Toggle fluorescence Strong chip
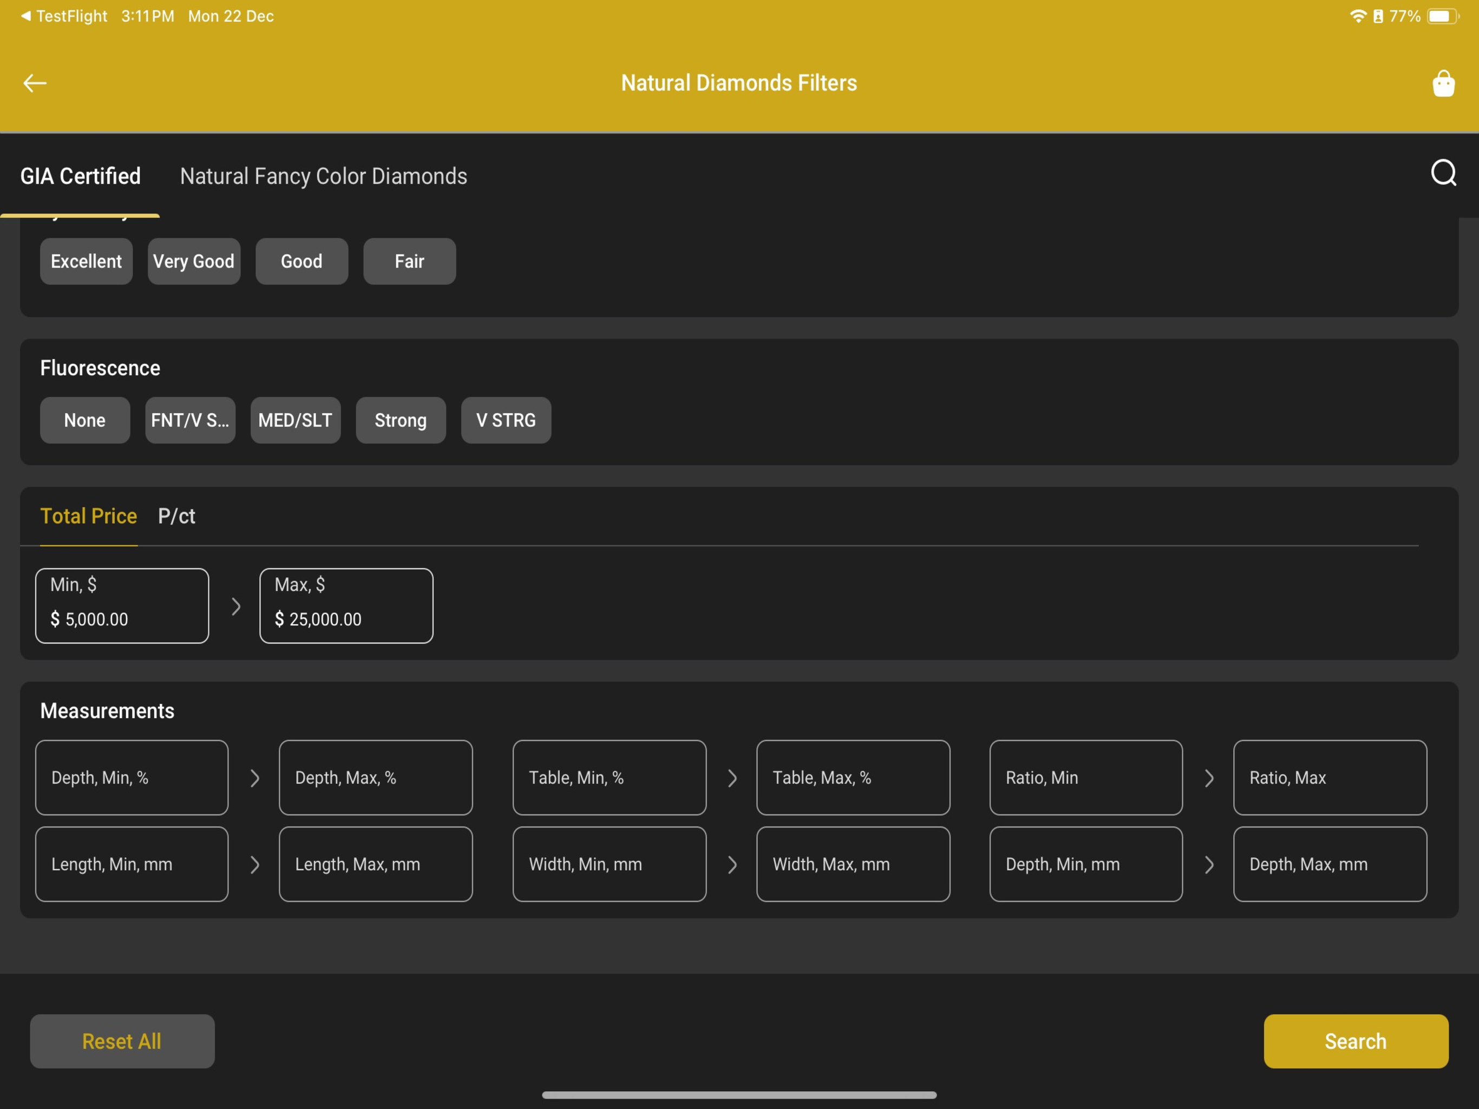The image size is (1479, 1109). (401, 420)
